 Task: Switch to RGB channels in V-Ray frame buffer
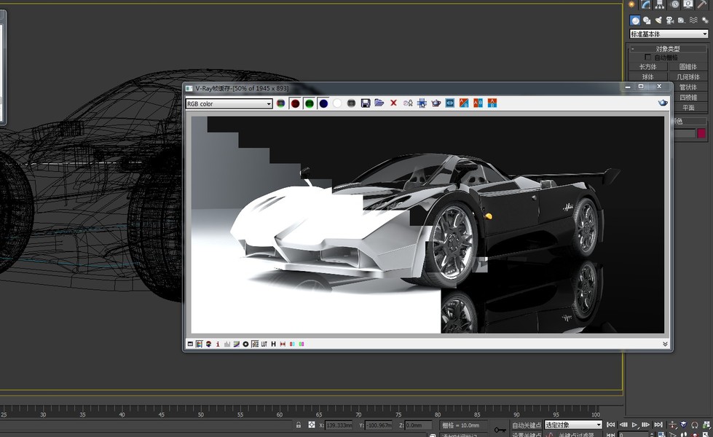[281, 103]
